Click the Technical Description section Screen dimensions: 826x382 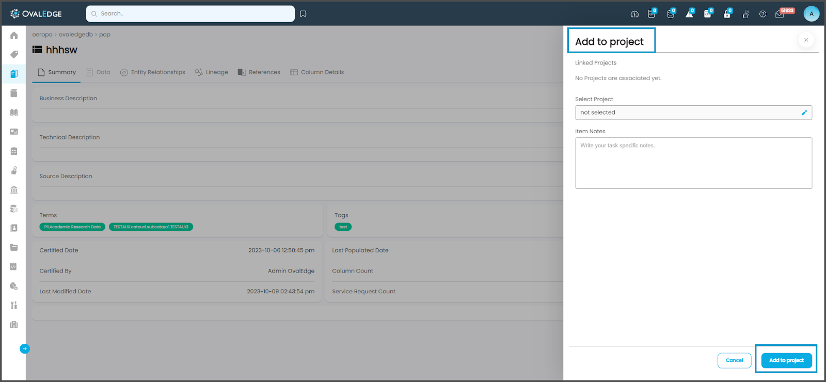(x=297, y=144)
